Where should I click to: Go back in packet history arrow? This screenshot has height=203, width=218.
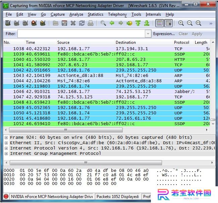tap(112, 23)
